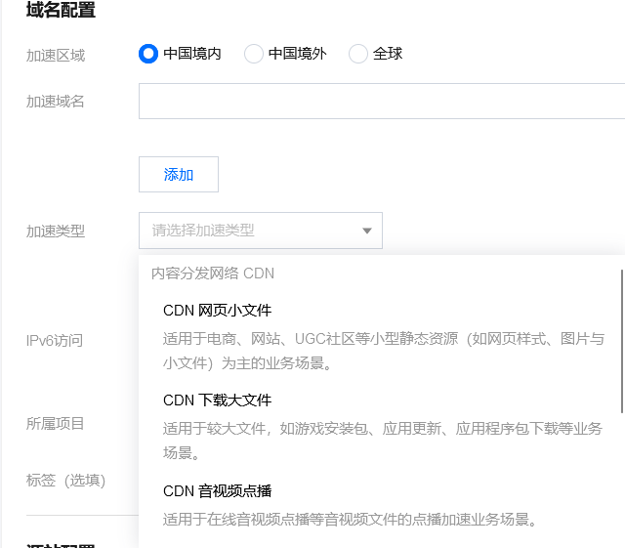Click the 加速类型 label
The image size is (625, 548).
[56, 231]
